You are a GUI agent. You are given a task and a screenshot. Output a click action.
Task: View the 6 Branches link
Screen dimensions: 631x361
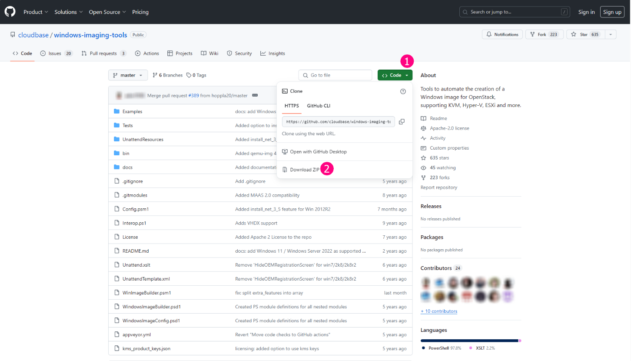(x=168, y=75)
